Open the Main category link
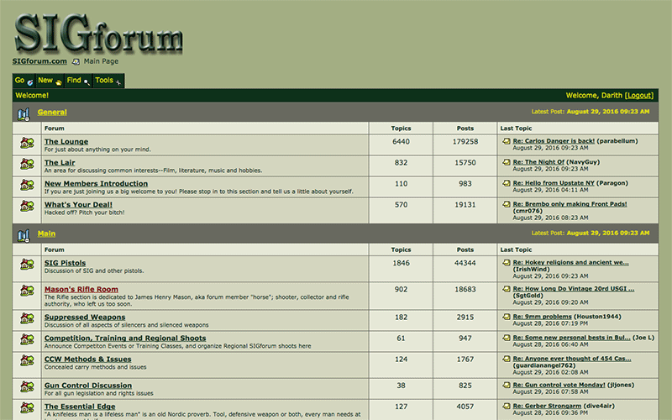This screenshot has height=420, width=672. point(46,234)
